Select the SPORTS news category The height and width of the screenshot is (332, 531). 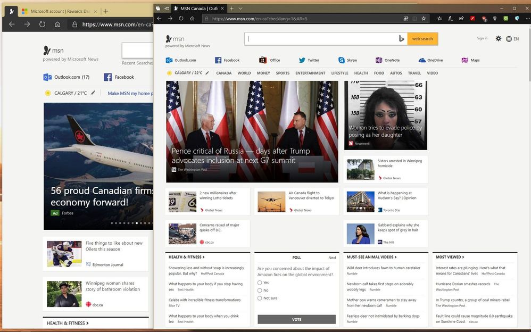coord(283,73)
